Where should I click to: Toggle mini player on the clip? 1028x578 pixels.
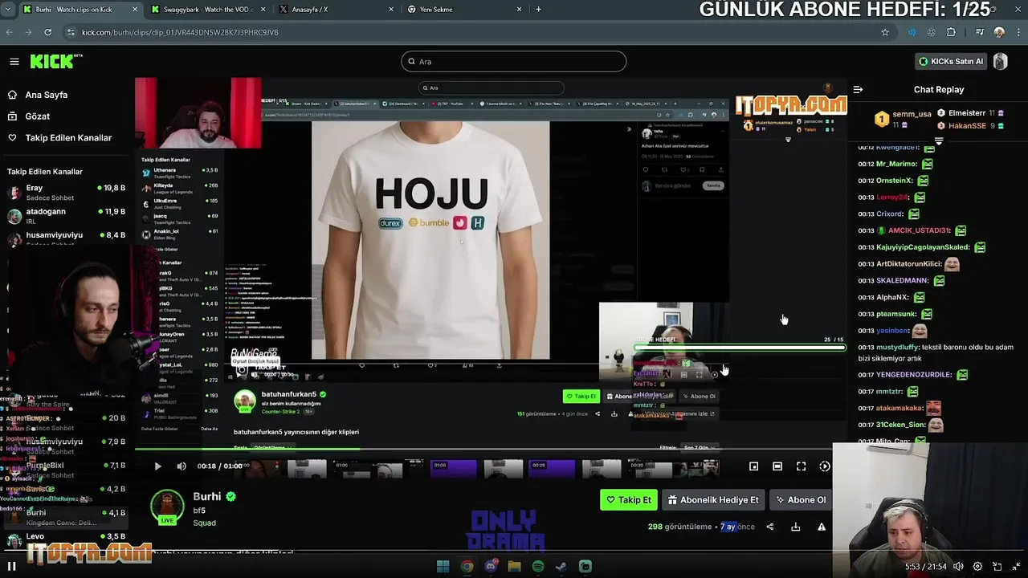tap(753, 466)
